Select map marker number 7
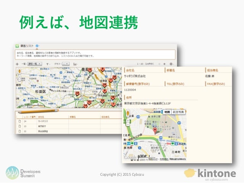The image size is (244, 183). (113, 104)
